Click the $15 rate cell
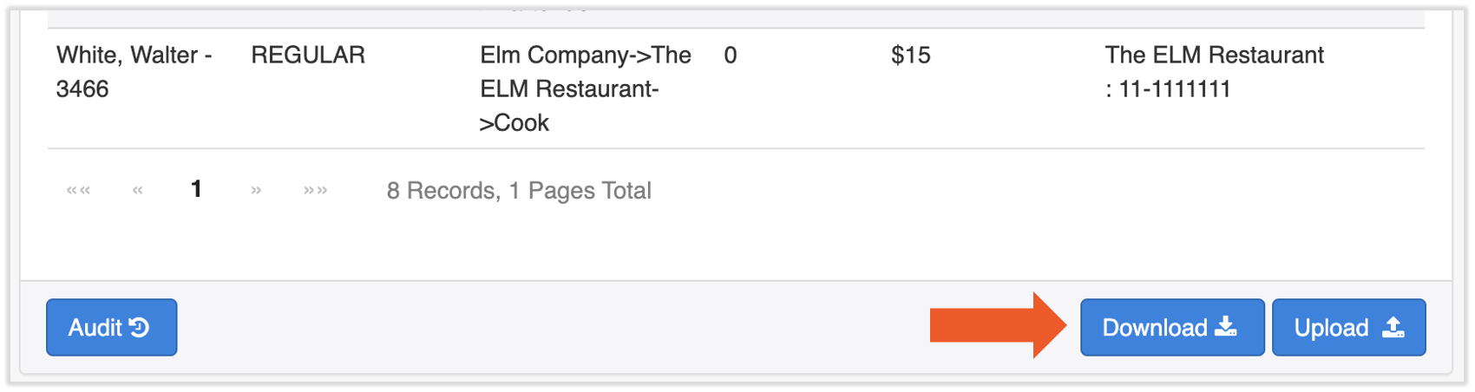The height and width of the screenshot is (392, 1475). point(910,56)
